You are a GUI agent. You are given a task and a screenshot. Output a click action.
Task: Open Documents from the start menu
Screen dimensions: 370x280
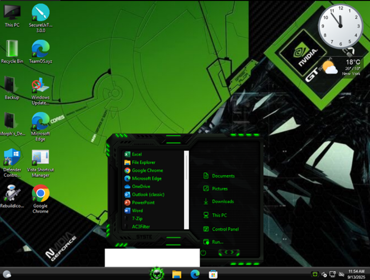click(x=223, y=176)
